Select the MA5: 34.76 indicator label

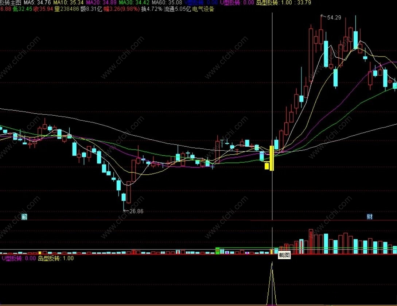[37, 3]
